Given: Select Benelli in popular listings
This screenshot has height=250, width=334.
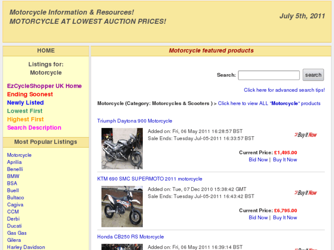Looking at the screenshot, I should 15,169.
